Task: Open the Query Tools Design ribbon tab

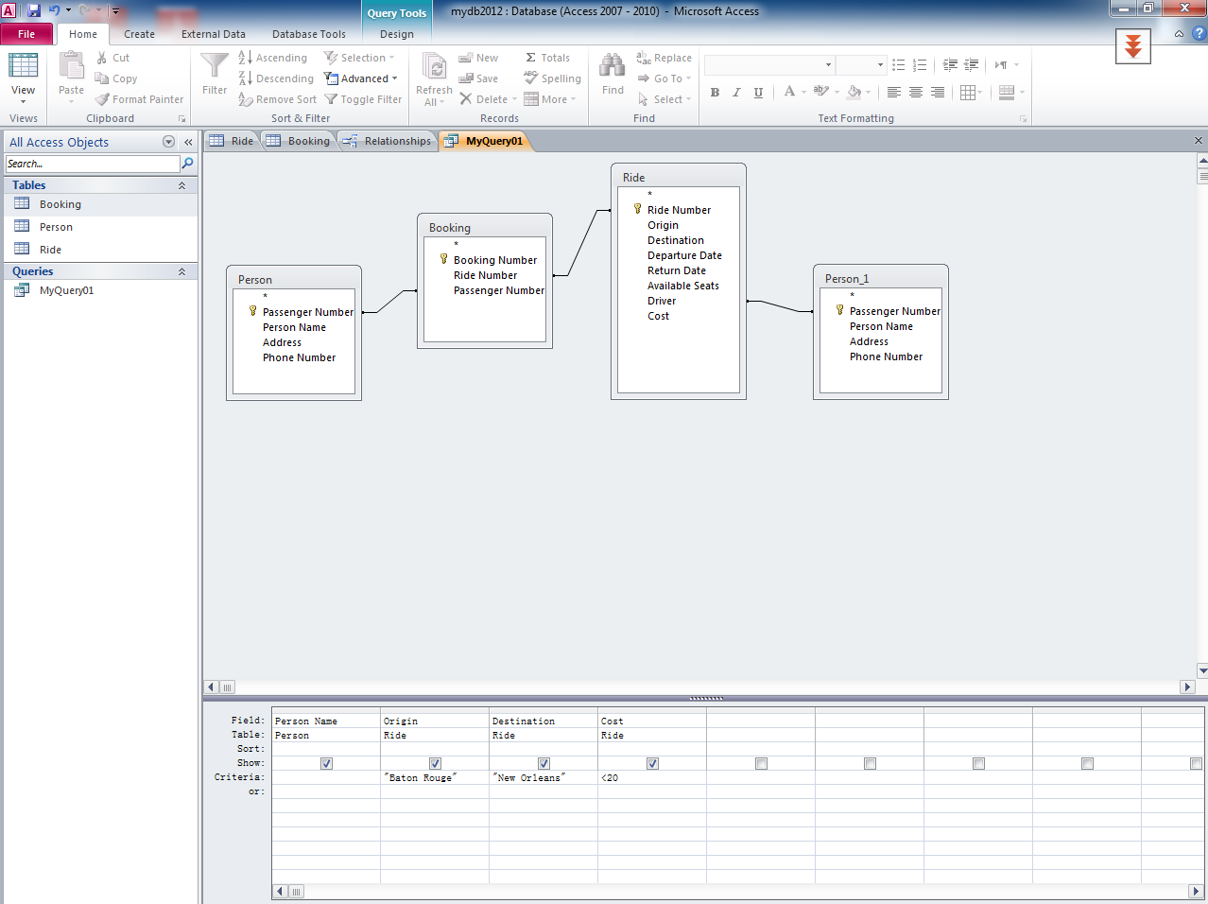Action: [x=396, y=34]
